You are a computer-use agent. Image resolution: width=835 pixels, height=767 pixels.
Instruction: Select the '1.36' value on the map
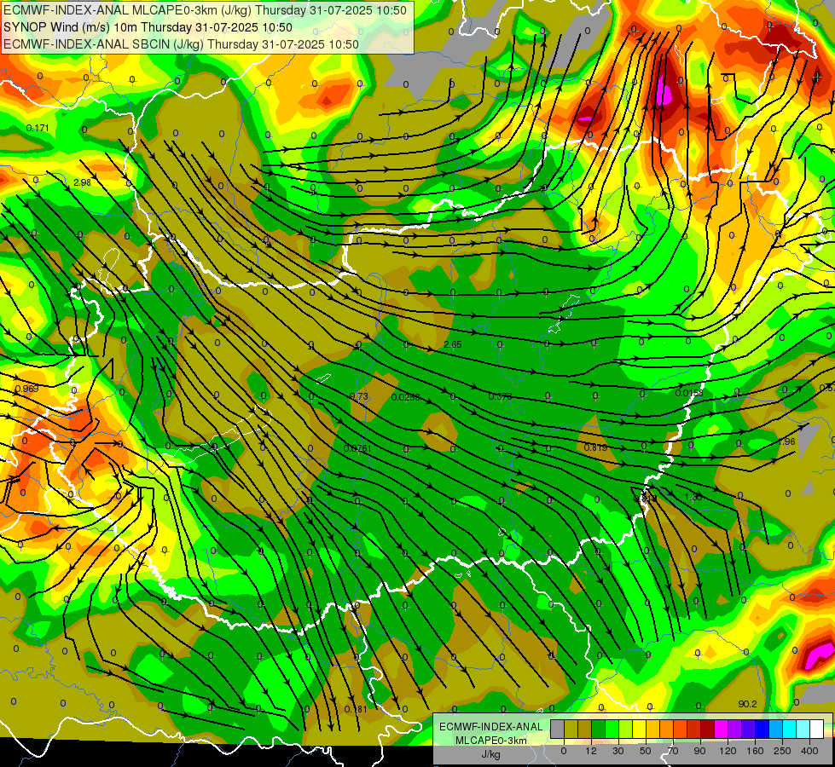click(693, 497)
